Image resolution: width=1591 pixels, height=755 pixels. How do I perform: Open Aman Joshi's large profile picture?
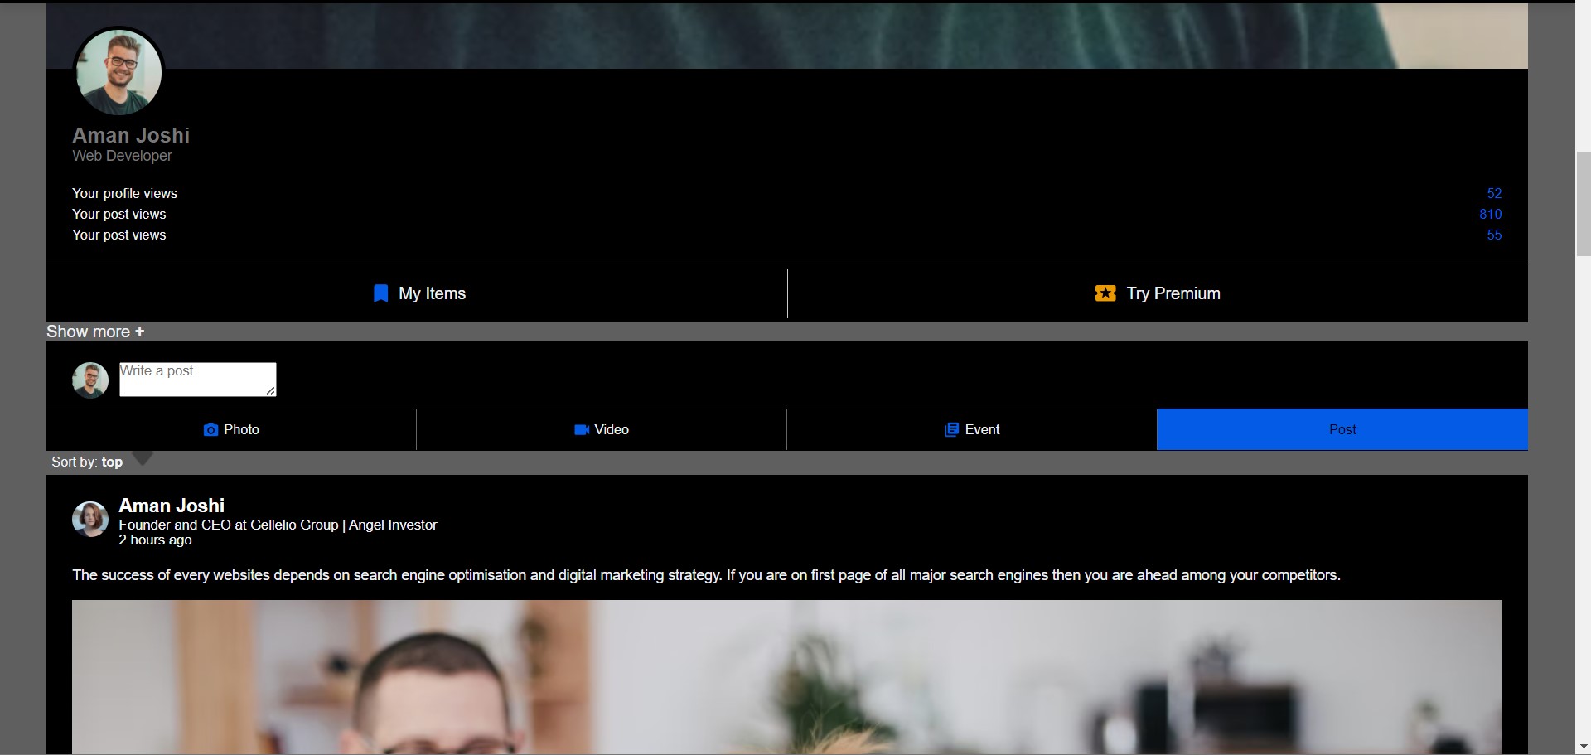tap(118, 72)
